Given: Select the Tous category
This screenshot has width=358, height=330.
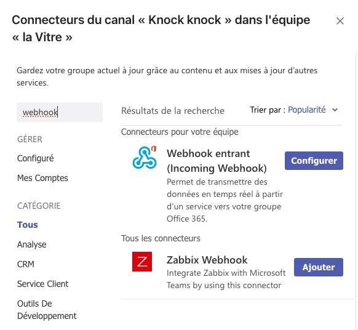Looking at the screenshot, I should click(x=28, y=225).
